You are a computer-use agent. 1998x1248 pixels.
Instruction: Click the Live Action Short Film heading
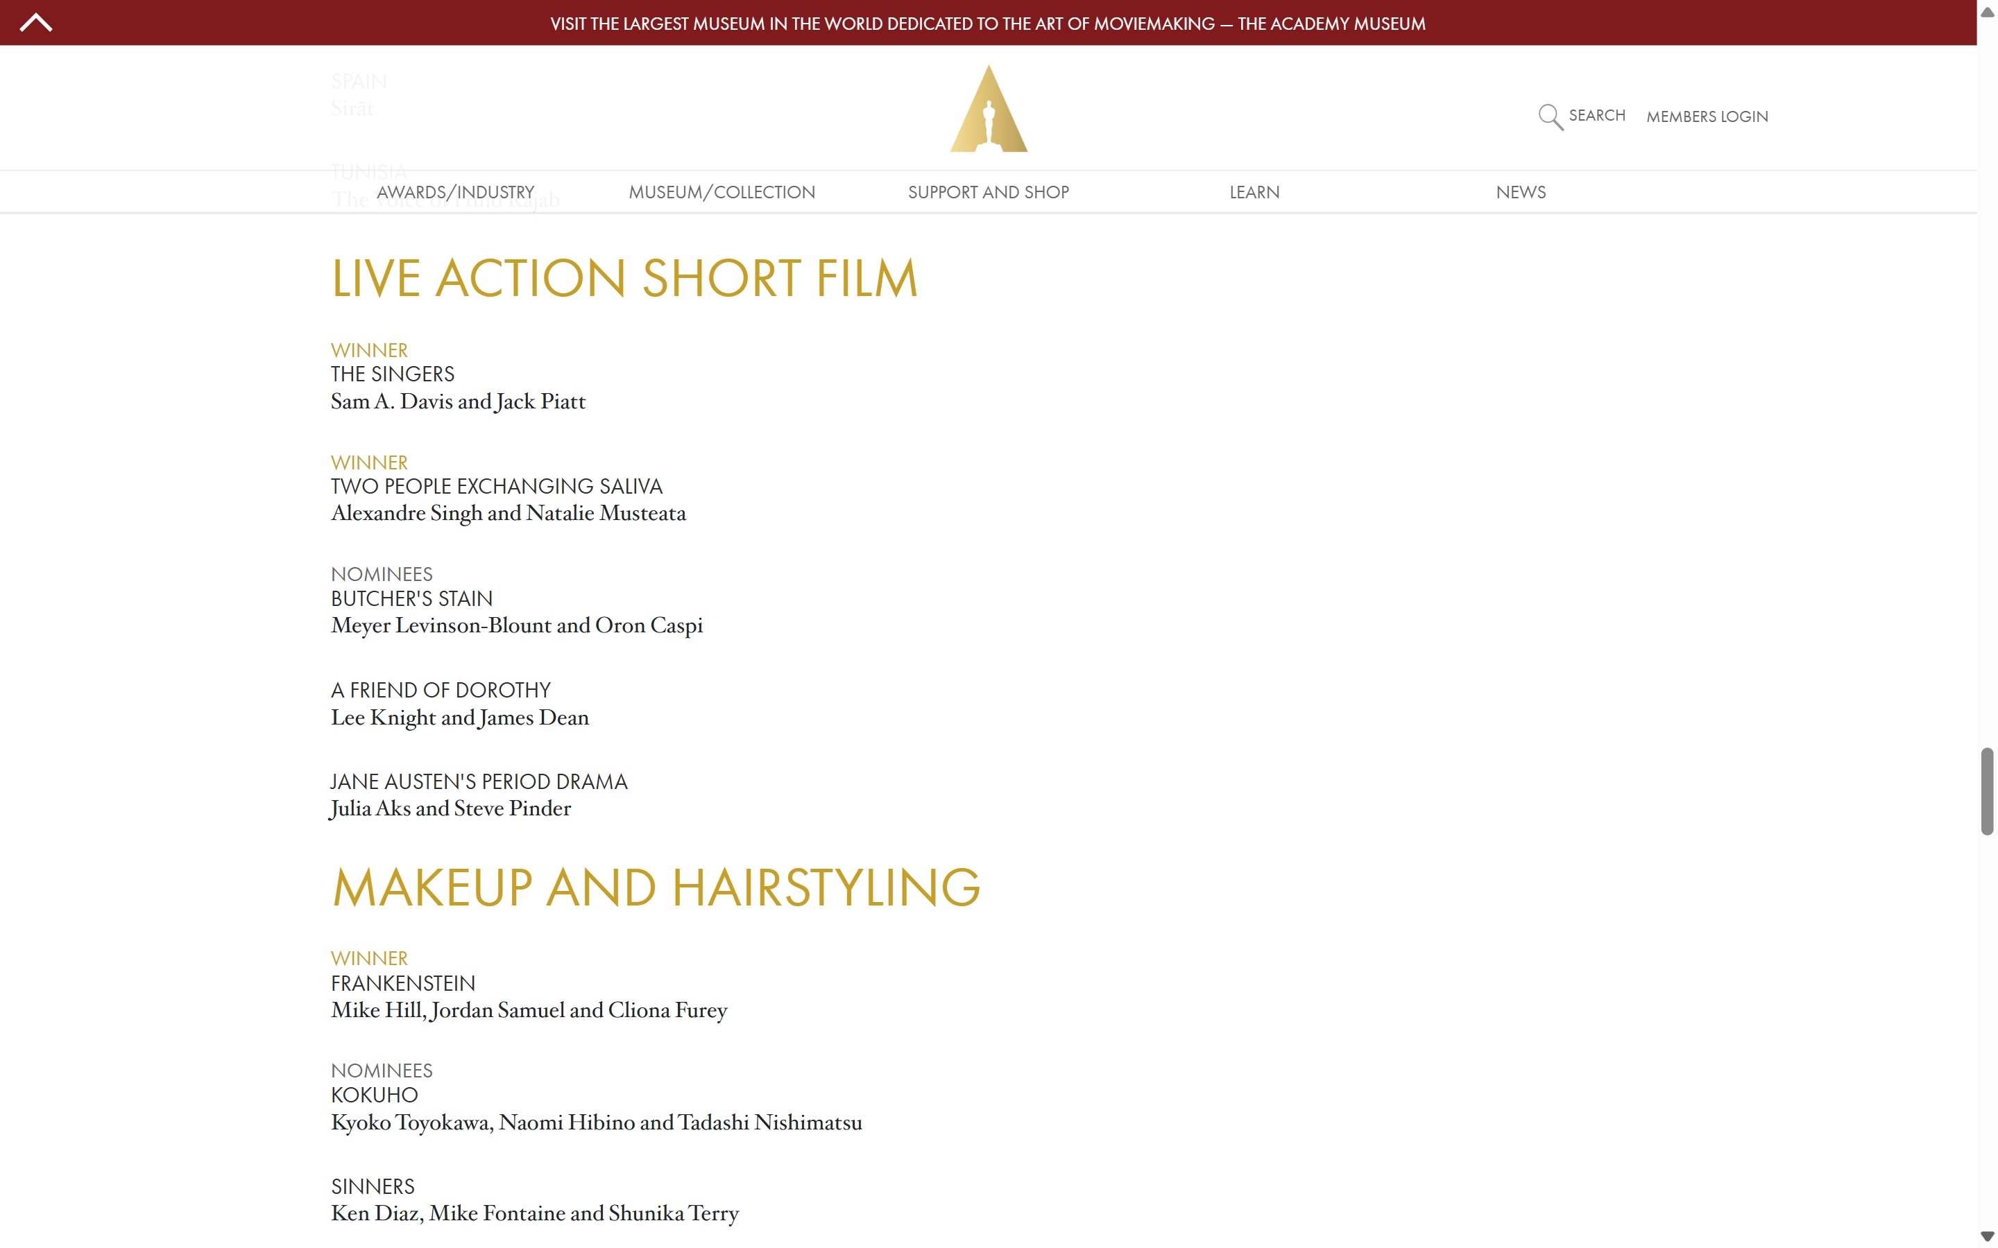coord(624,278)
